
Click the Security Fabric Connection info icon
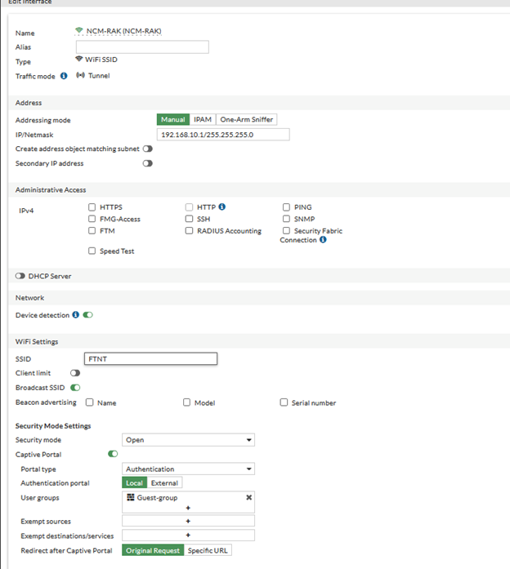tap(323, 240)
